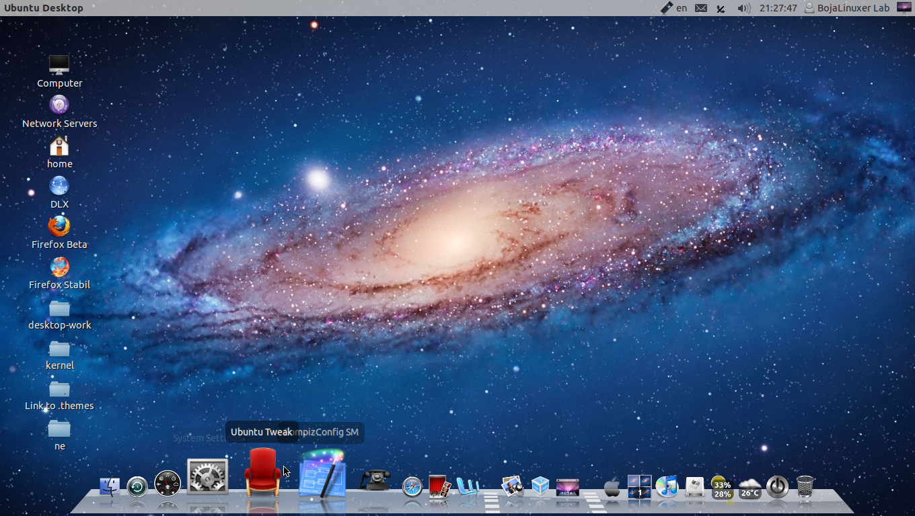This screenshot has width=915, height=516.
Task: Open the Safari compass icon in dock
Action: [x=412, y=487]
